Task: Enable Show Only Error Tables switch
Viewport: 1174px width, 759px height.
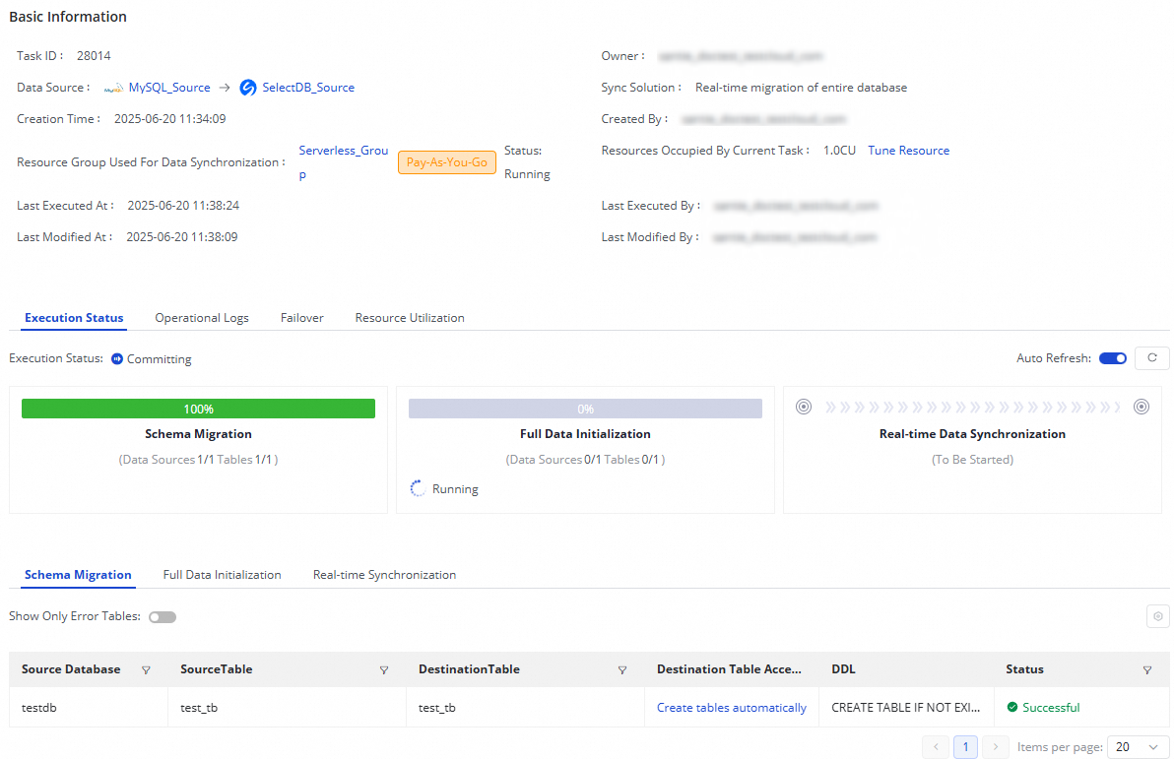Action: 163,617
